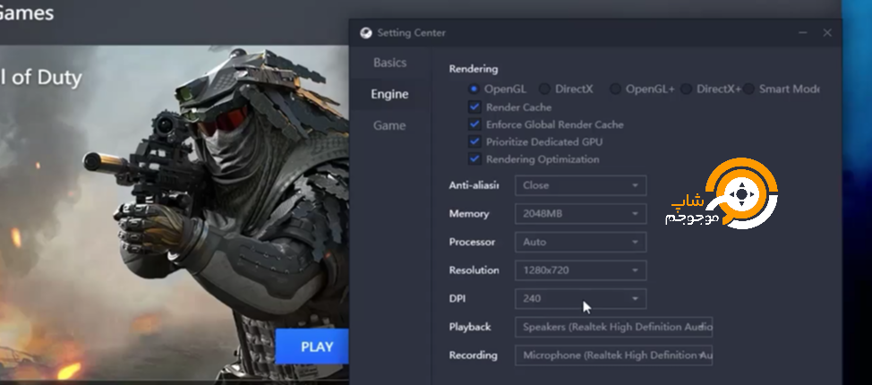Select the Smart Mode rendering option
The width and height of the screenshot is (872, 385).
749,89
